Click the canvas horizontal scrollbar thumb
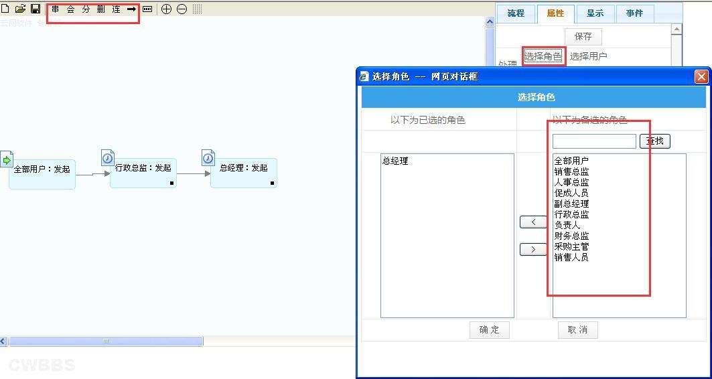Image resolution: width=712 pixels, height=379 pixels. point(106,341)
